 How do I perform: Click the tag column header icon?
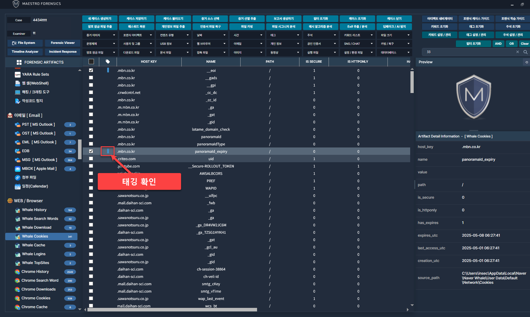(x=108, y=62)
